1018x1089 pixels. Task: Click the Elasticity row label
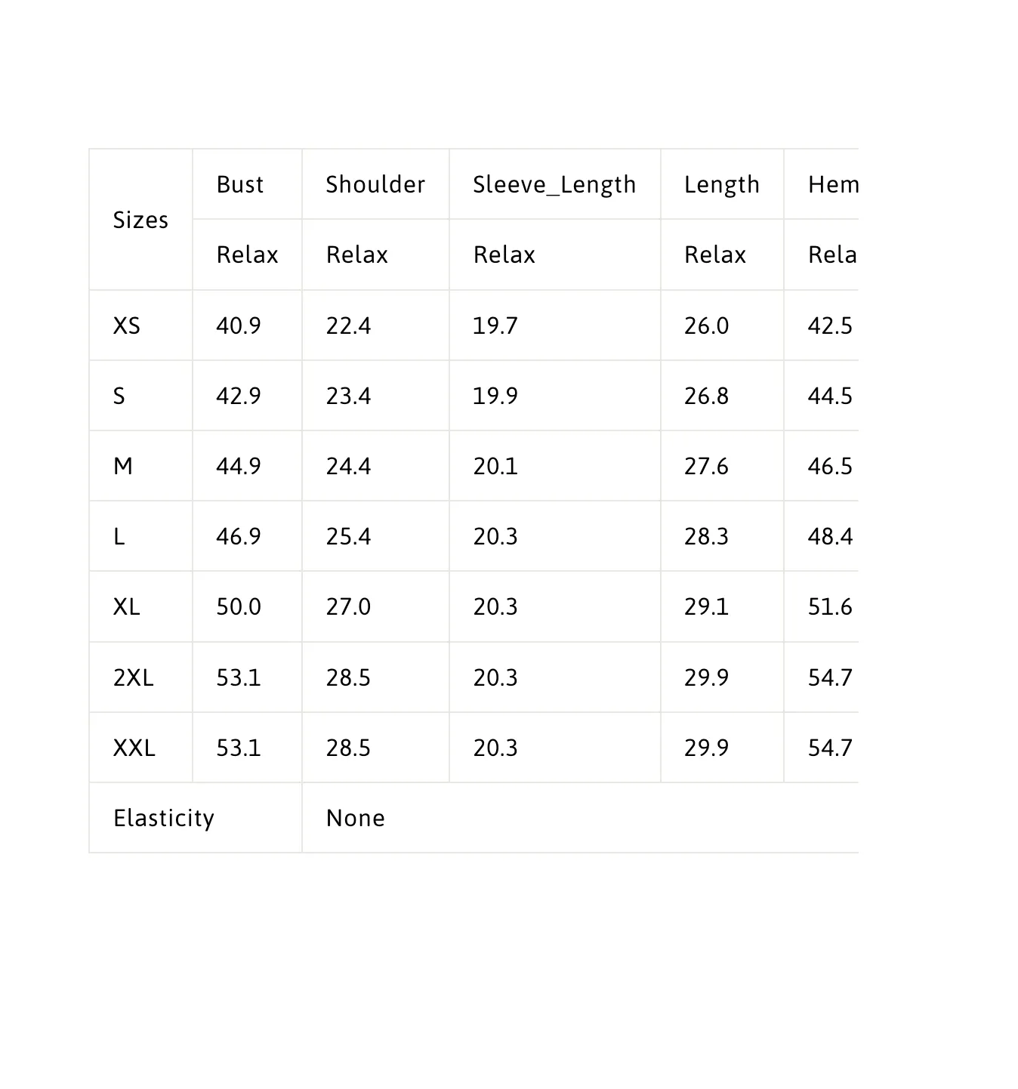pos(164,818)
